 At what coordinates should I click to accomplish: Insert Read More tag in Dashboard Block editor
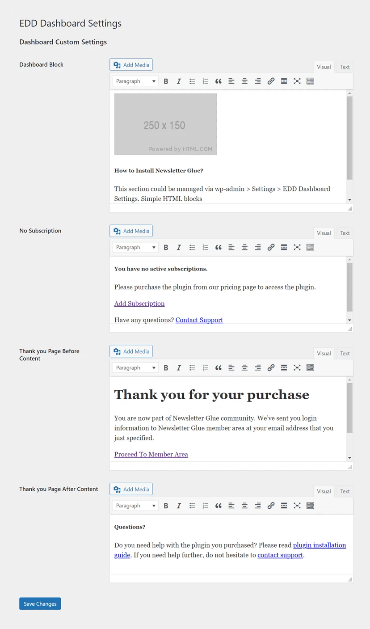click(x=284, y=81)
